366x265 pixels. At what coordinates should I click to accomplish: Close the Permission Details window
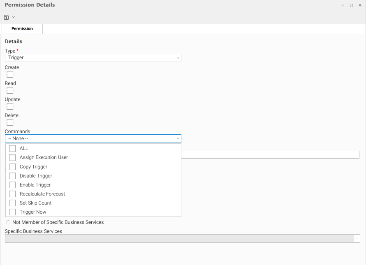(360, 5)
